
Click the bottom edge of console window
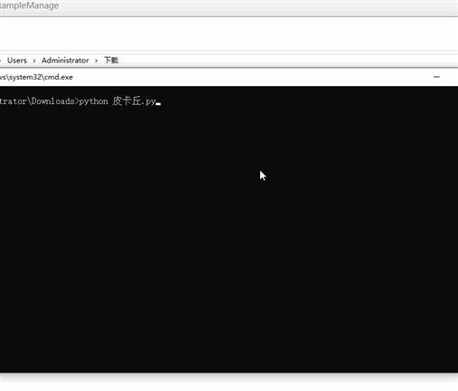(229, 373)
